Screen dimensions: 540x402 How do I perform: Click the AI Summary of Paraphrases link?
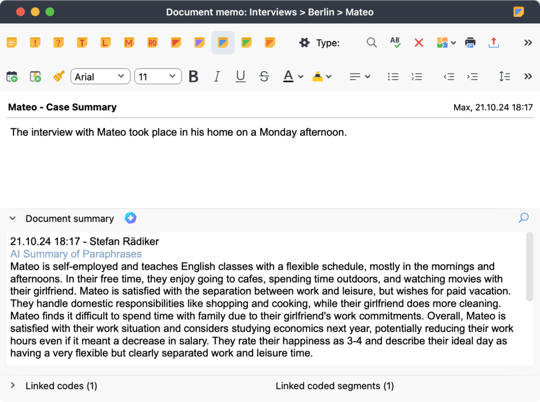tap(76, 254)
